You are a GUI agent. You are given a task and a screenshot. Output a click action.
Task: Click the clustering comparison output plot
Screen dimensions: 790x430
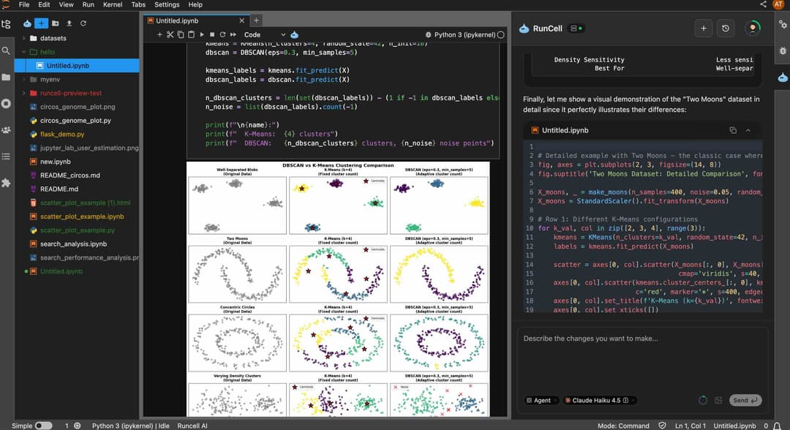pyautogui.click(x=338, y=289)
